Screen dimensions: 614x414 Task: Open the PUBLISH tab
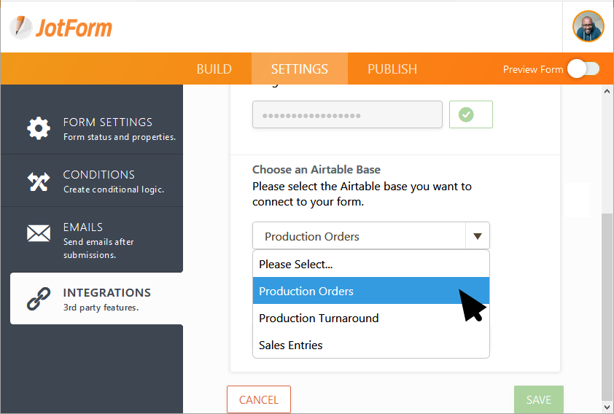(x=392, y=69)
